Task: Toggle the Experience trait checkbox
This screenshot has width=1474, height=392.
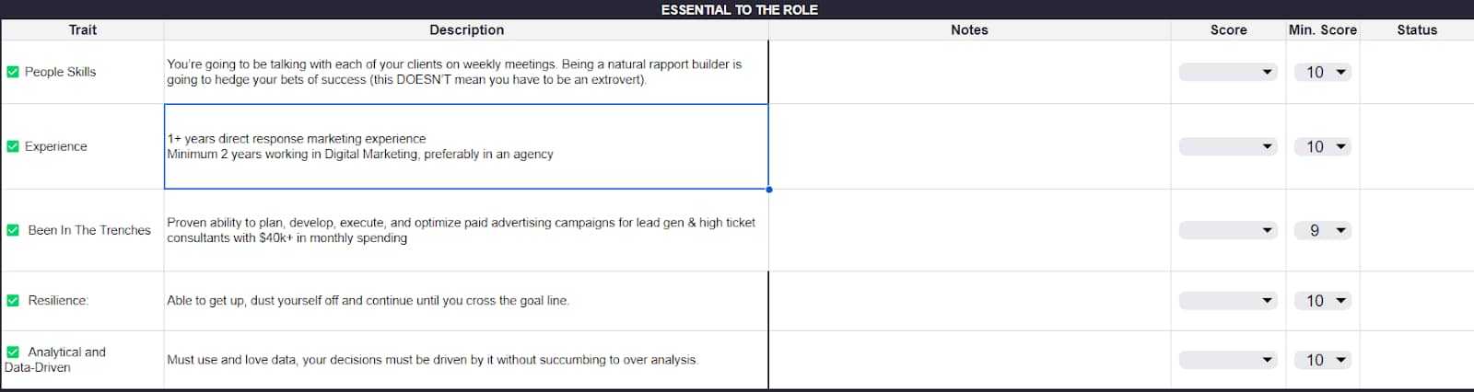Action: (13, 146)
